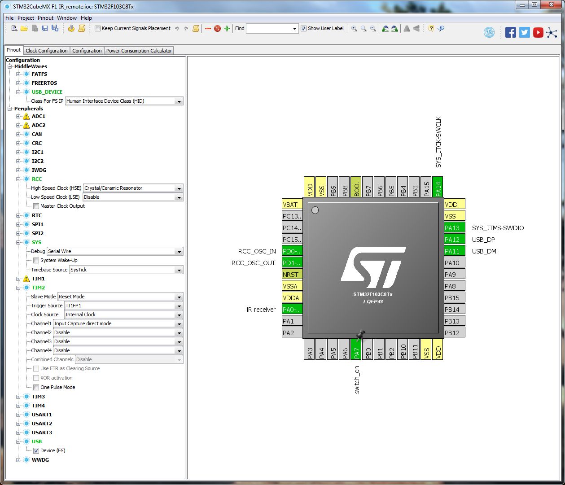Click the best fit zoom icon
565x485 pixels.
point(364,28)
